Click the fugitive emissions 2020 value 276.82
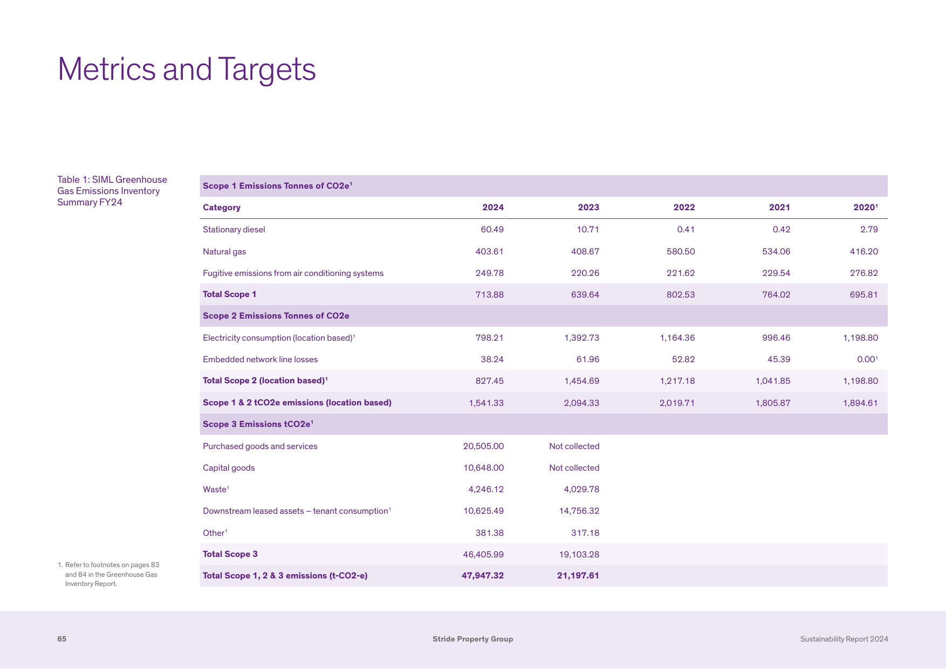Image resolution: width=946 pixels, height=669 pixels. (x=864, y=273)
